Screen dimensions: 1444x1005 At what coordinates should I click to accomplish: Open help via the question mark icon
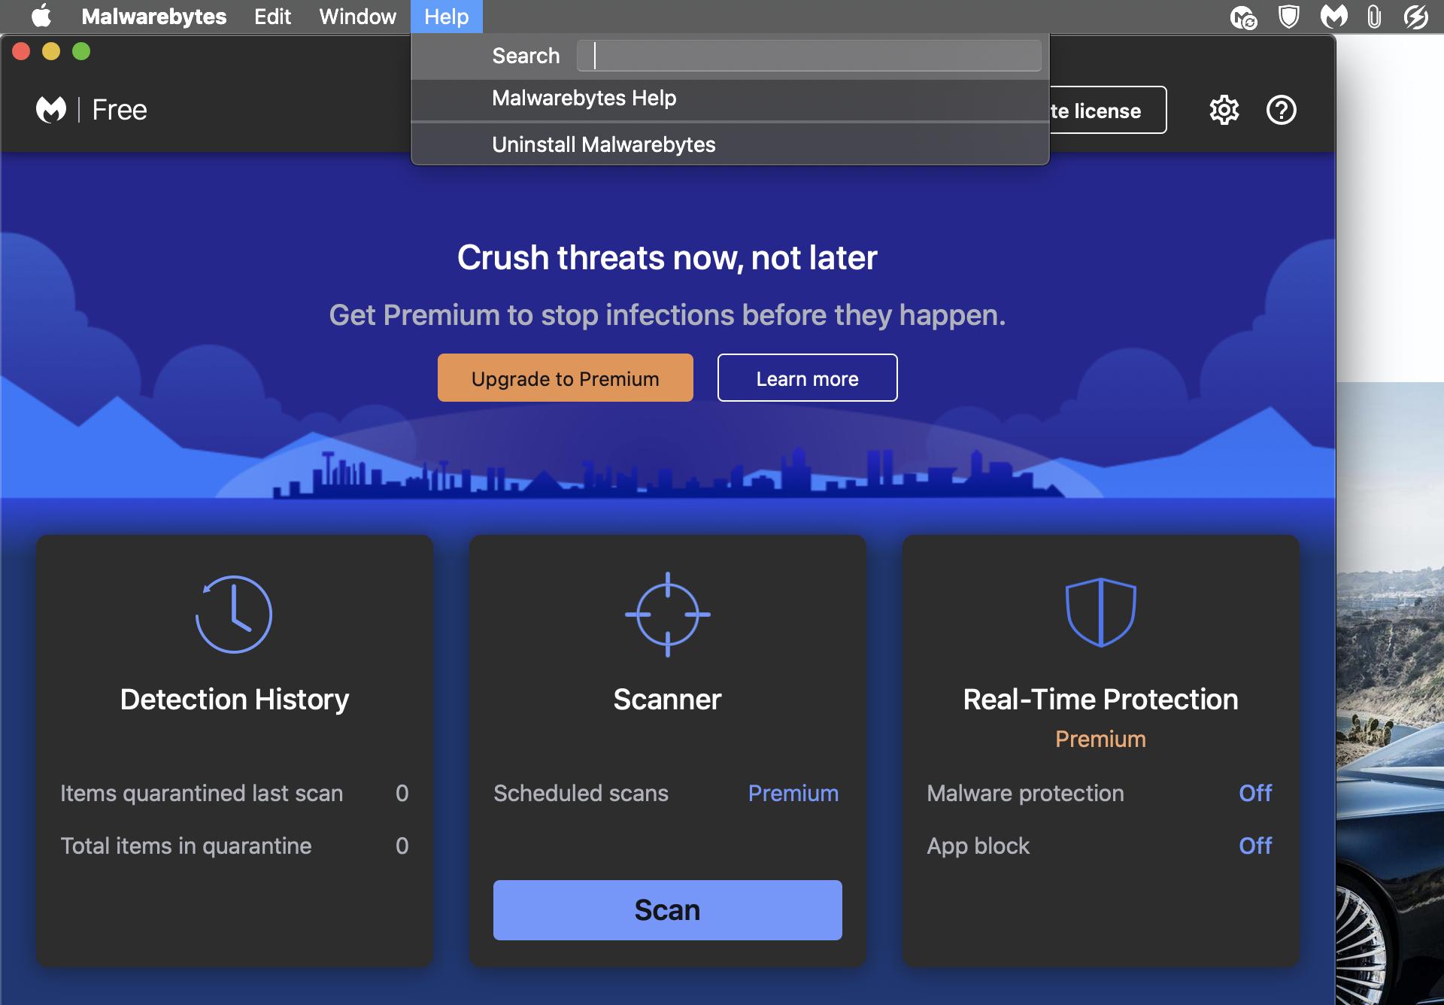[1281, 110]
